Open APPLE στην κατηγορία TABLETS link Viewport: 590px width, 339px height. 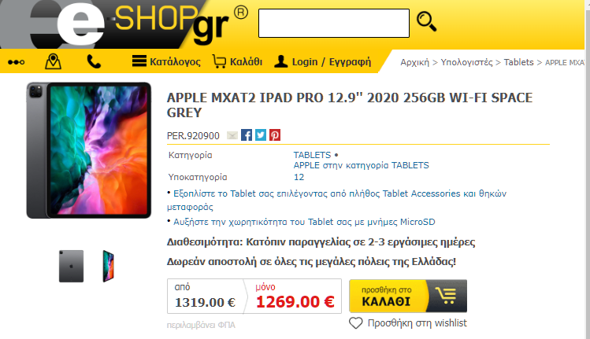point(361,165)
